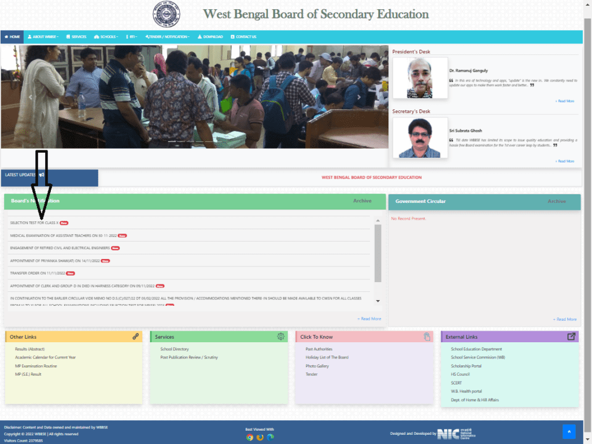Click the Chrome browser icon in footer
The image size is (592, 444).
(250, 437)
